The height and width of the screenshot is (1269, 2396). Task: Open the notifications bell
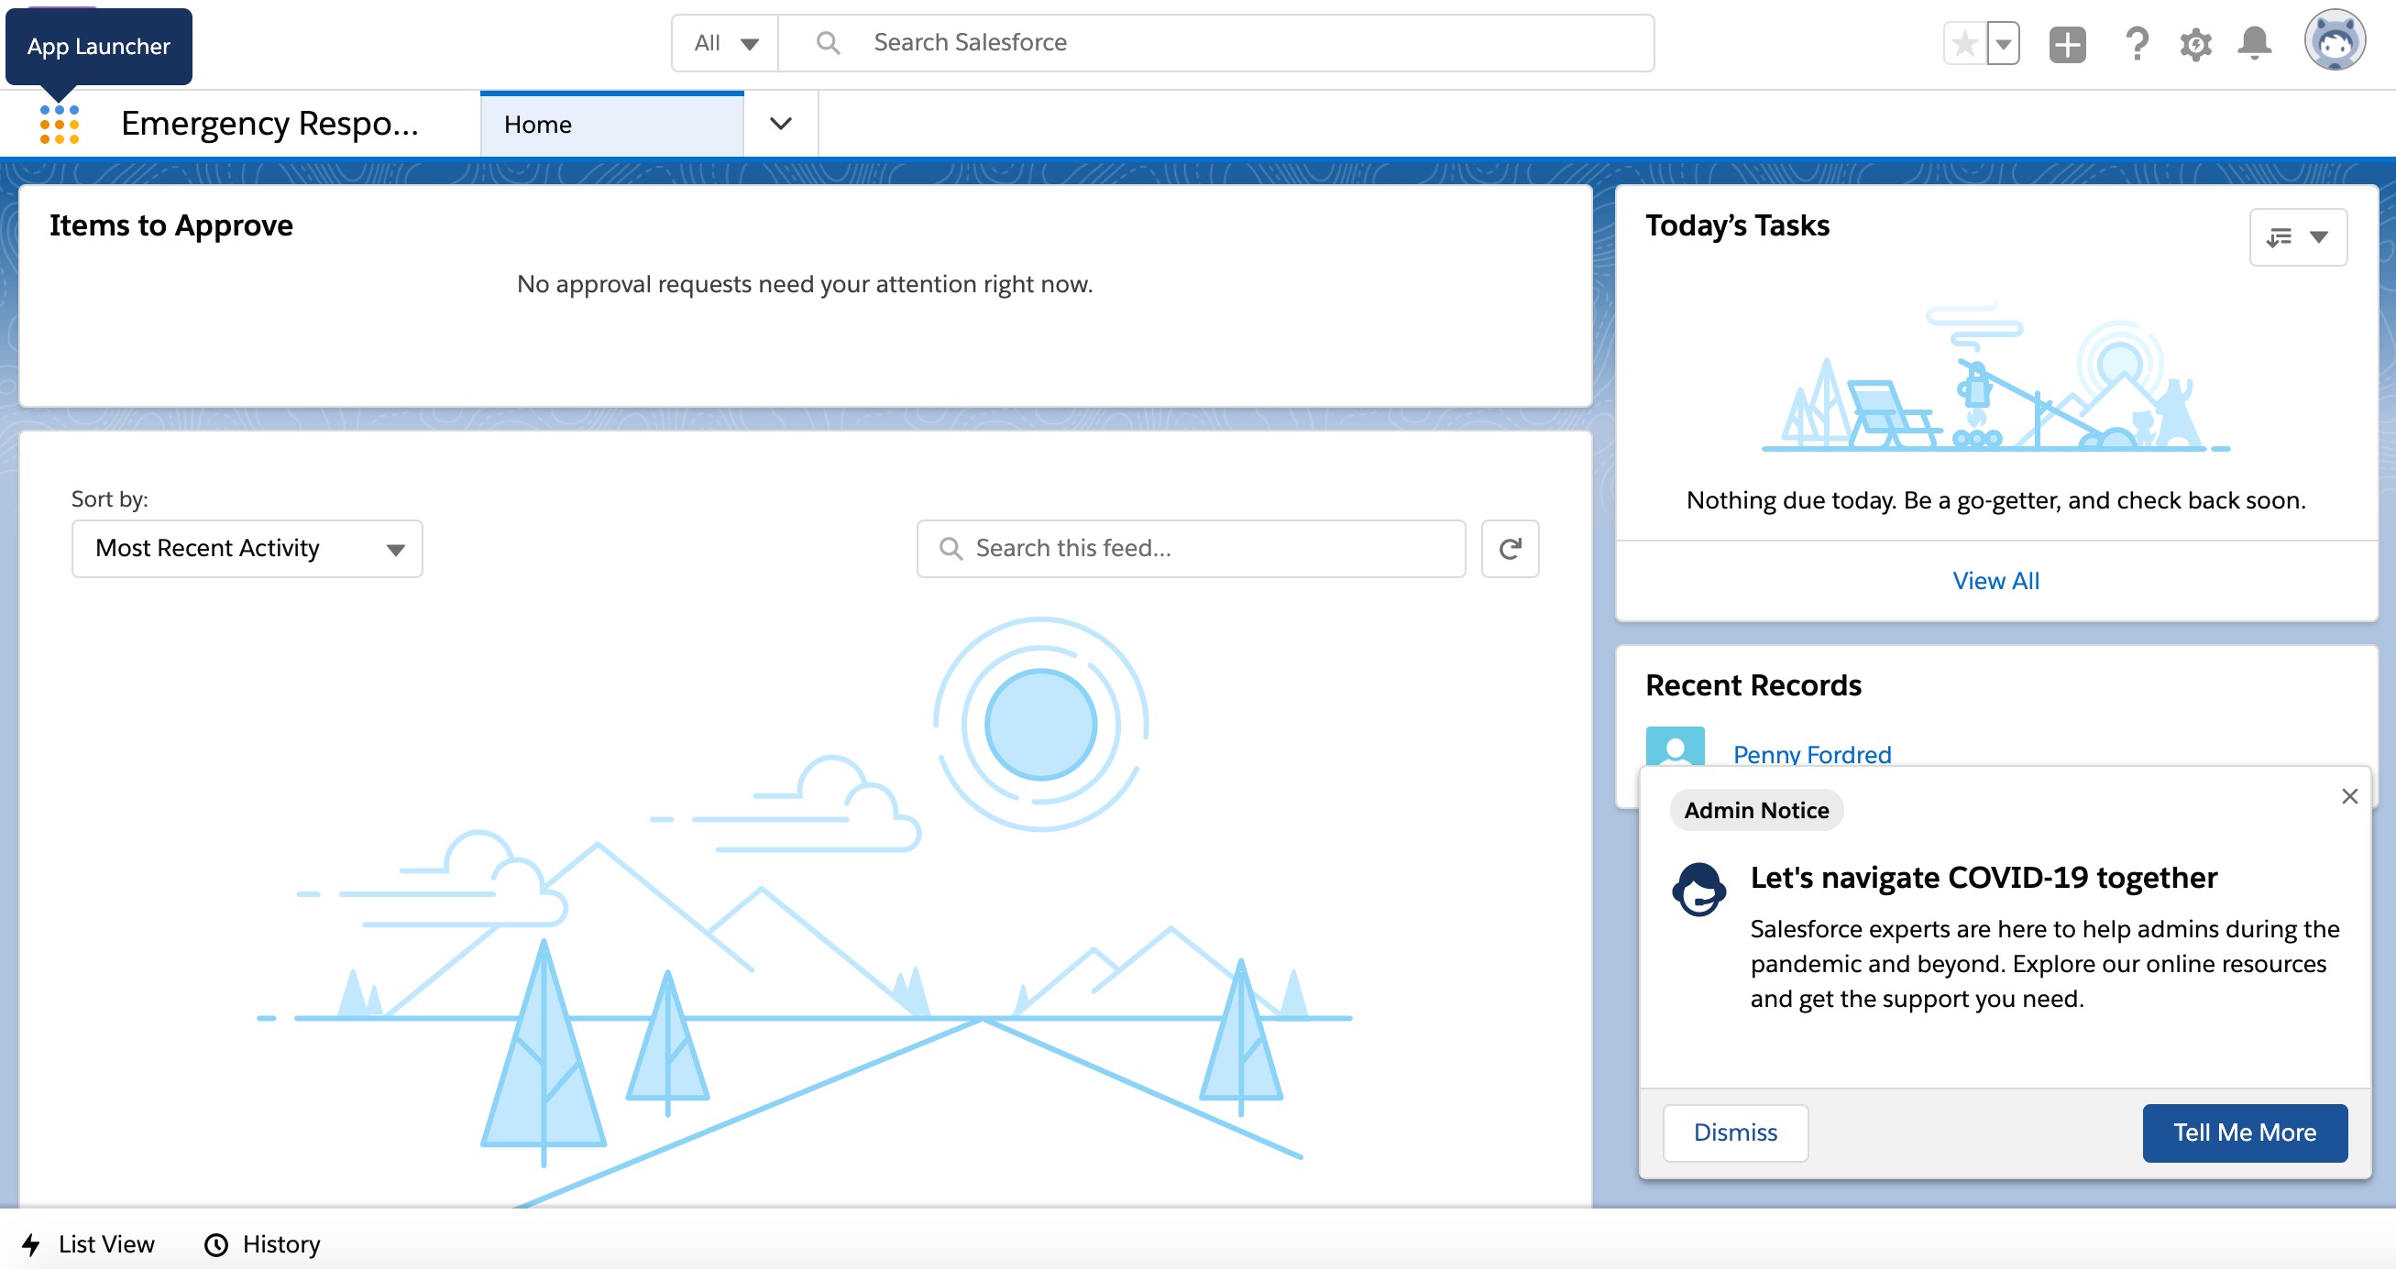pos(2255,44)
